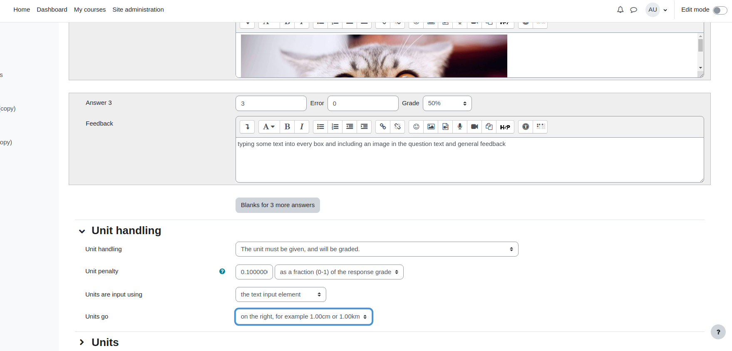732x351 pixels.
Task: Open Site administration
Action: pyautogui.click(x=138, y=10)
